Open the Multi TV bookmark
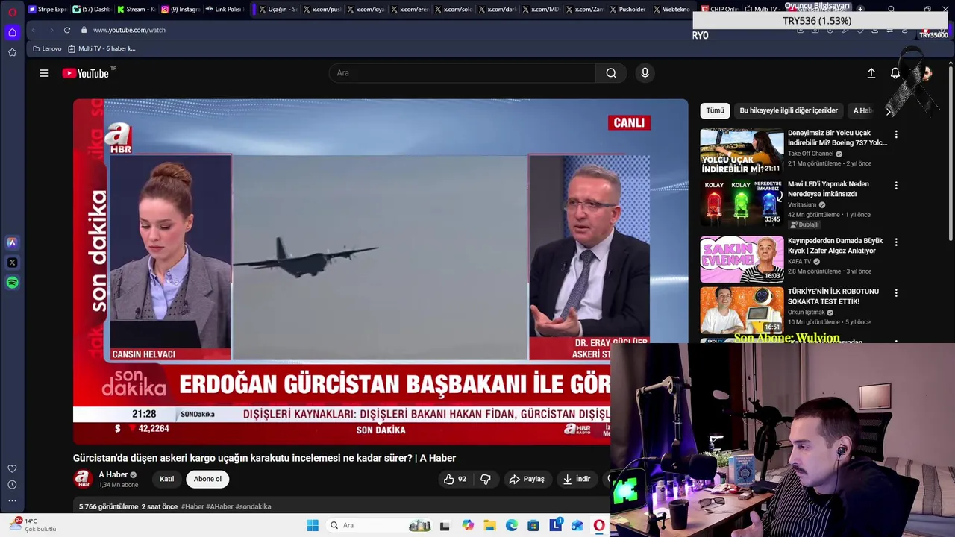Image resolution: width=955 pixels, height=537 pixels. pyautogui.click(x=101, y=48)
